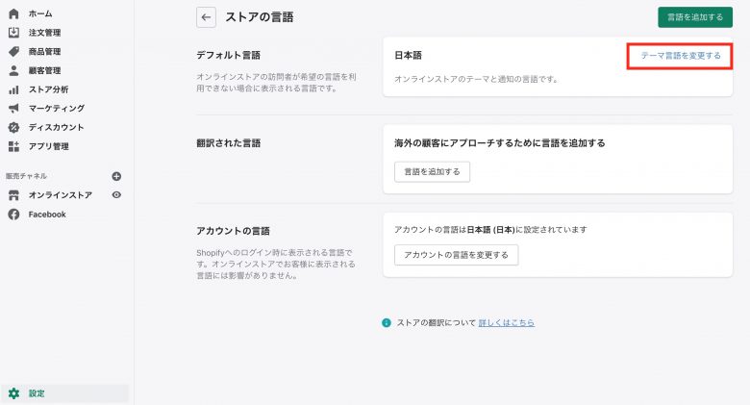Open マーケティング menu item

click(x=57, y=108)
